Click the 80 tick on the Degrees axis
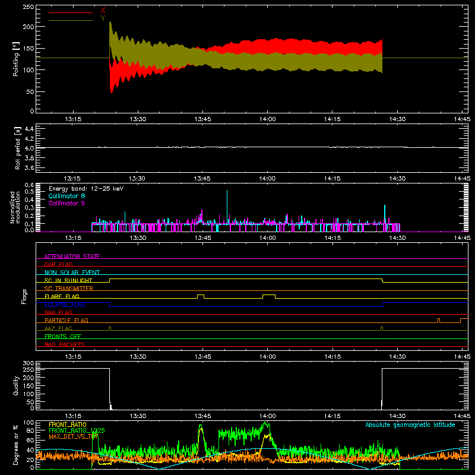This screenshot has height=475, width=475. 30,430
